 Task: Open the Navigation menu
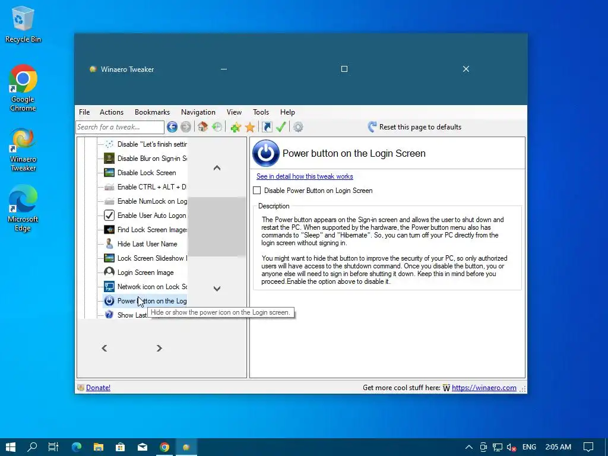(198, 112)
